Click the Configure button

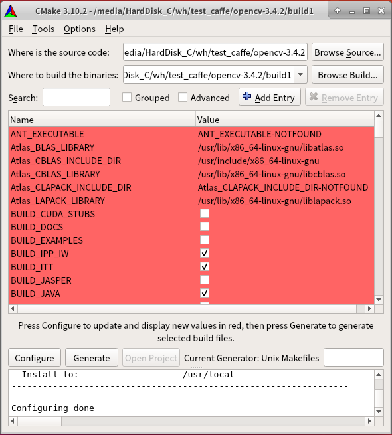coord(35,358)
